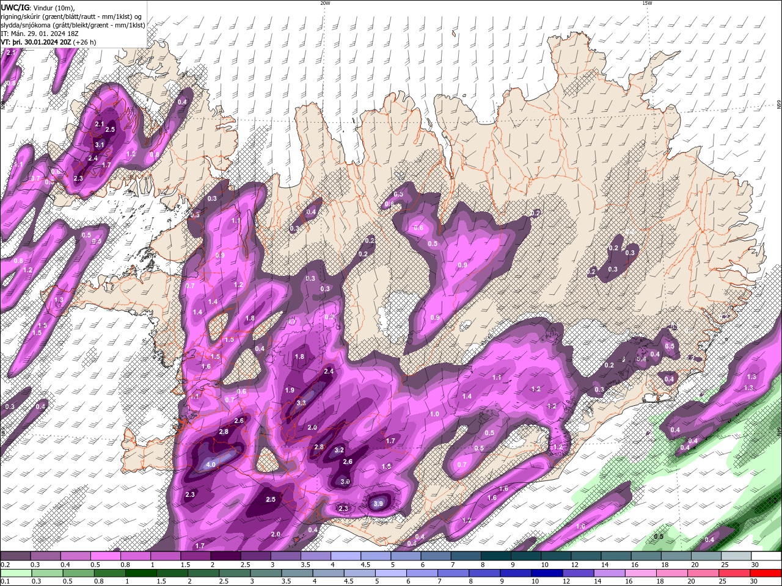Click the 'VT: þri. 30.01.2024 20Z (+26 h)' line

tap(49, 42)
